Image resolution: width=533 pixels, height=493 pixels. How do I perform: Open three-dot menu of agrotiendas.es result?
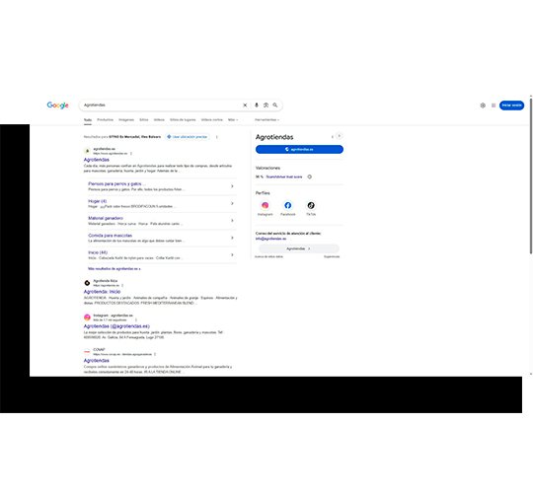(131, 154)
